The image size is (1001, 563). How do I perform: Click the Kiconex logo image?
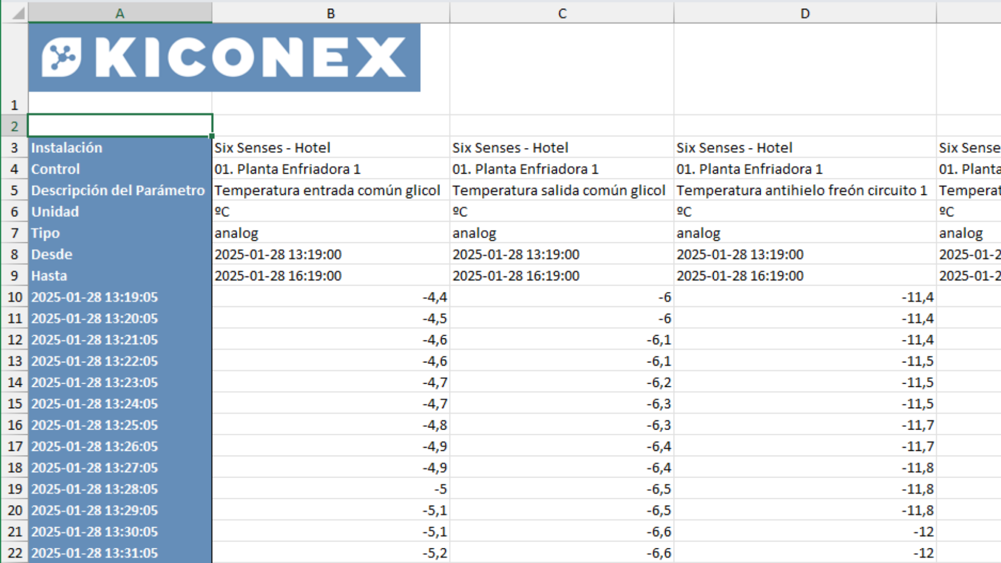click(x=224, y=57)
